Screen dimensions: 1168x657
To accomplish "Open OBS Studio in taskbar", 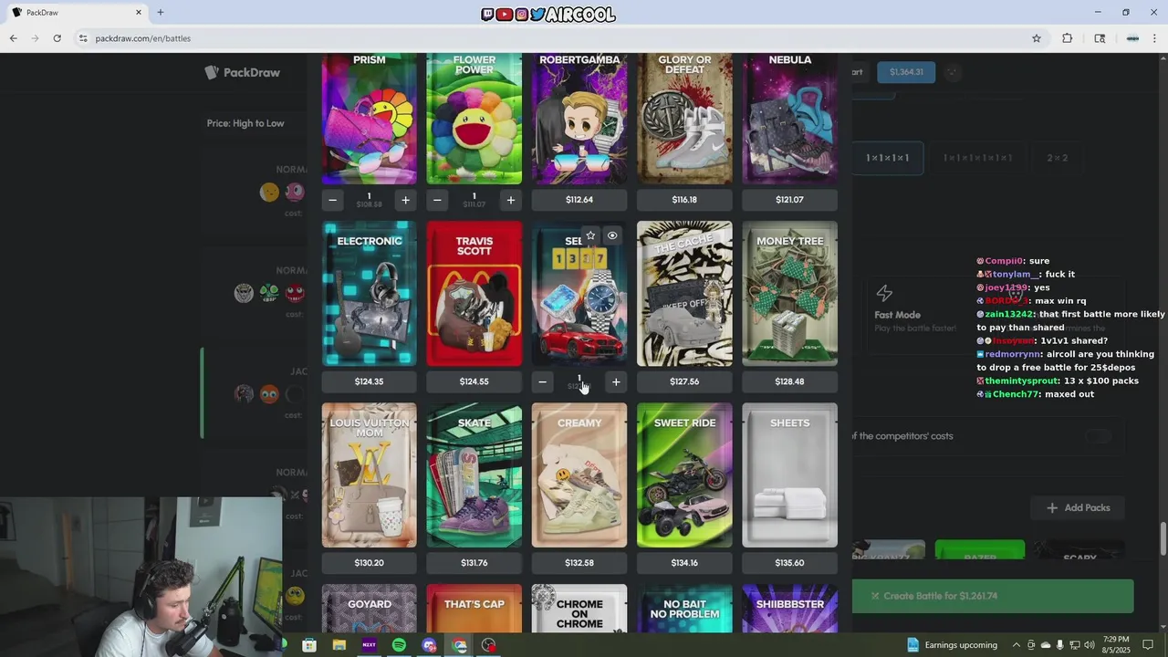I will pos(489,645).
